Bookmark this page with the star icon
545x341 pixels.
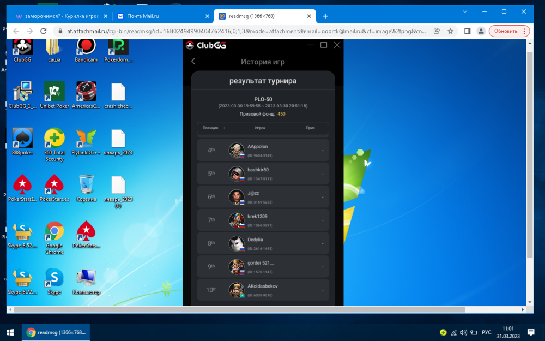point(450,31)
